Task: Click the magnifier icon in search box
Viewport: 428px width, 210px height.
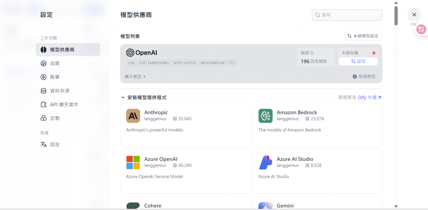Action: [318, 15]
